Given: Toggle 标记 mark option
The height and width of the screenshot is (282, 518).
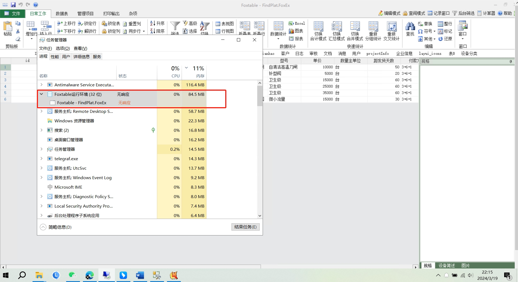Looking at the screenshot, I should coord(445,31).
